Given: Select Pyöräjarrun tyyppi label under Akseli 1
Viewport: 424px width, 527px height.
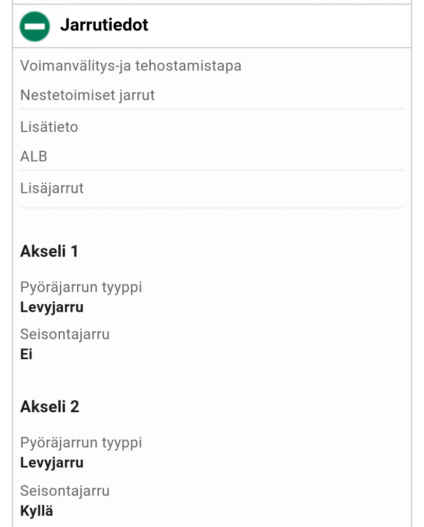Looking at the screenshot, I should pyautogui.click(x=81, y=287).
